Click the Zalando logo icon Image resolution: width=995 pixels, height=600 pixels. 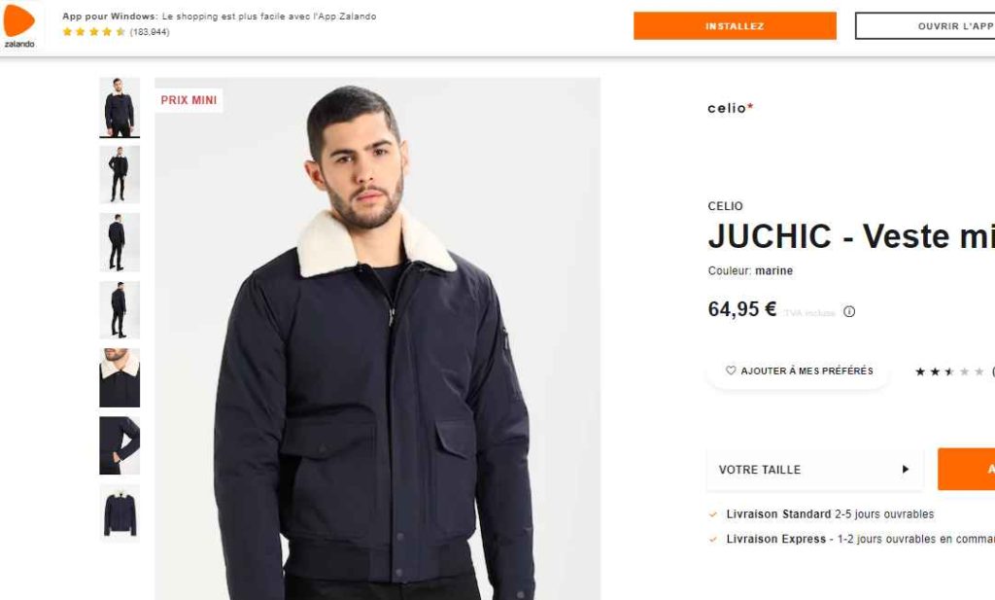pos(19,25)
